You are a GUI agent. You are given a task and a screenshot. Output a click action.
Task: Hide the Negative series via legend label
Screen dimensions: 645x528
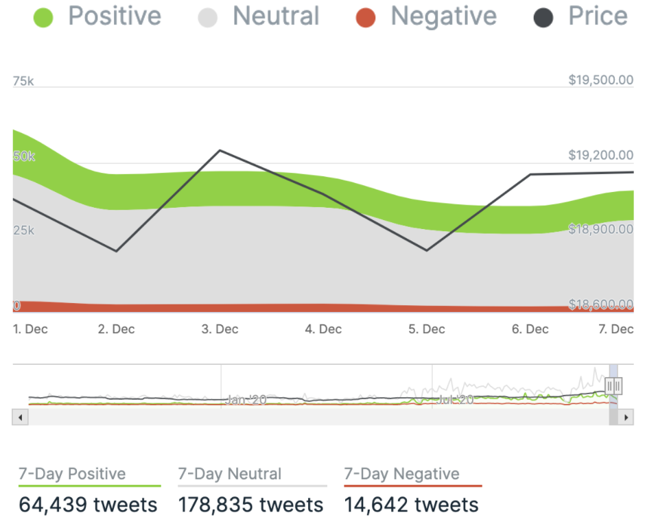[x=443, y=16]
